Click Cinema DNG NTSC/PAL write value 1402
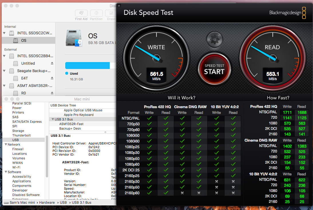Viewport: 313px width, 210px height. pos(287,146)
